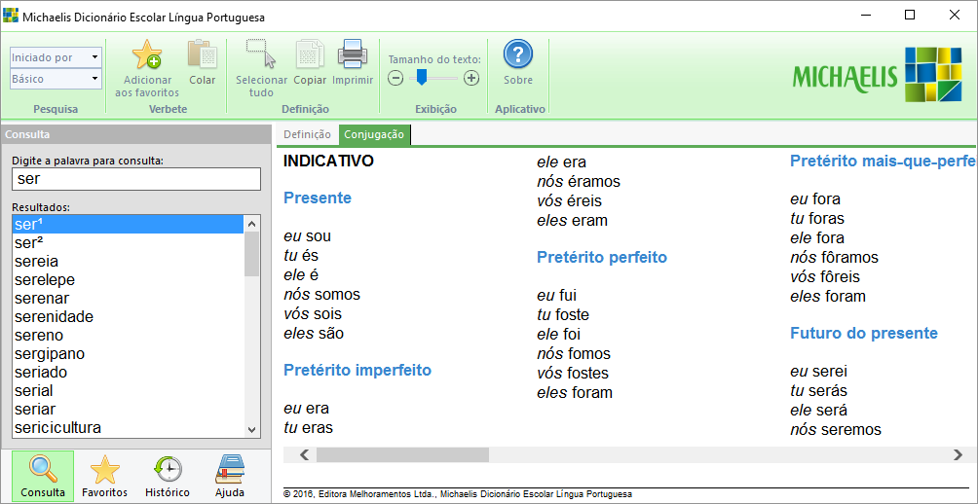Click results list scroll up arrow
This screenshot has width=978, height=504.
252,223
